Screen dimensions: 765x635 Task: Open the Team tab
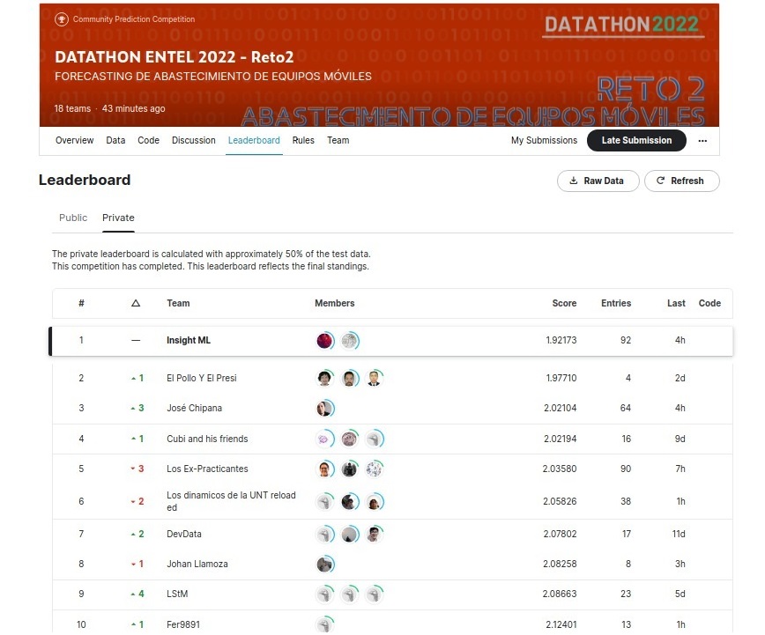[338, 140]
